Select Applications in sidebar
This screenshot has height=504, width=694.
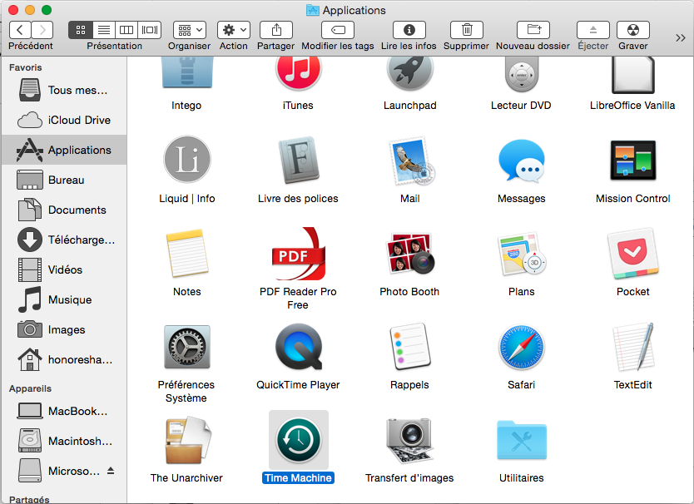[x=64, y=150]
